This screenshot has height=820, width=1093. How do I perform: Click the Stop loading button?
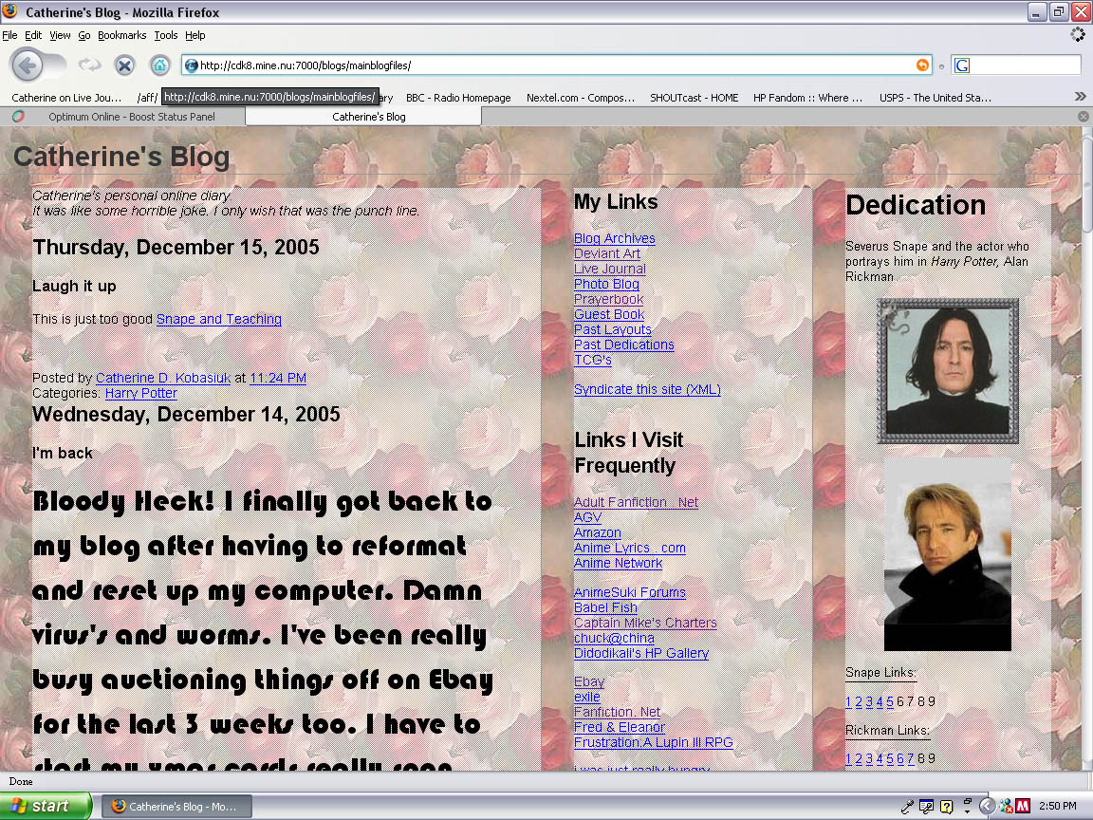click(125, 65)
